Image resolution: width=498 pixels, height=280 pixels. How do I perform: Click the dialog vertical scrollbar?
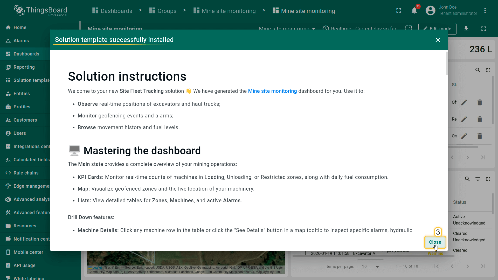point(447,64)
